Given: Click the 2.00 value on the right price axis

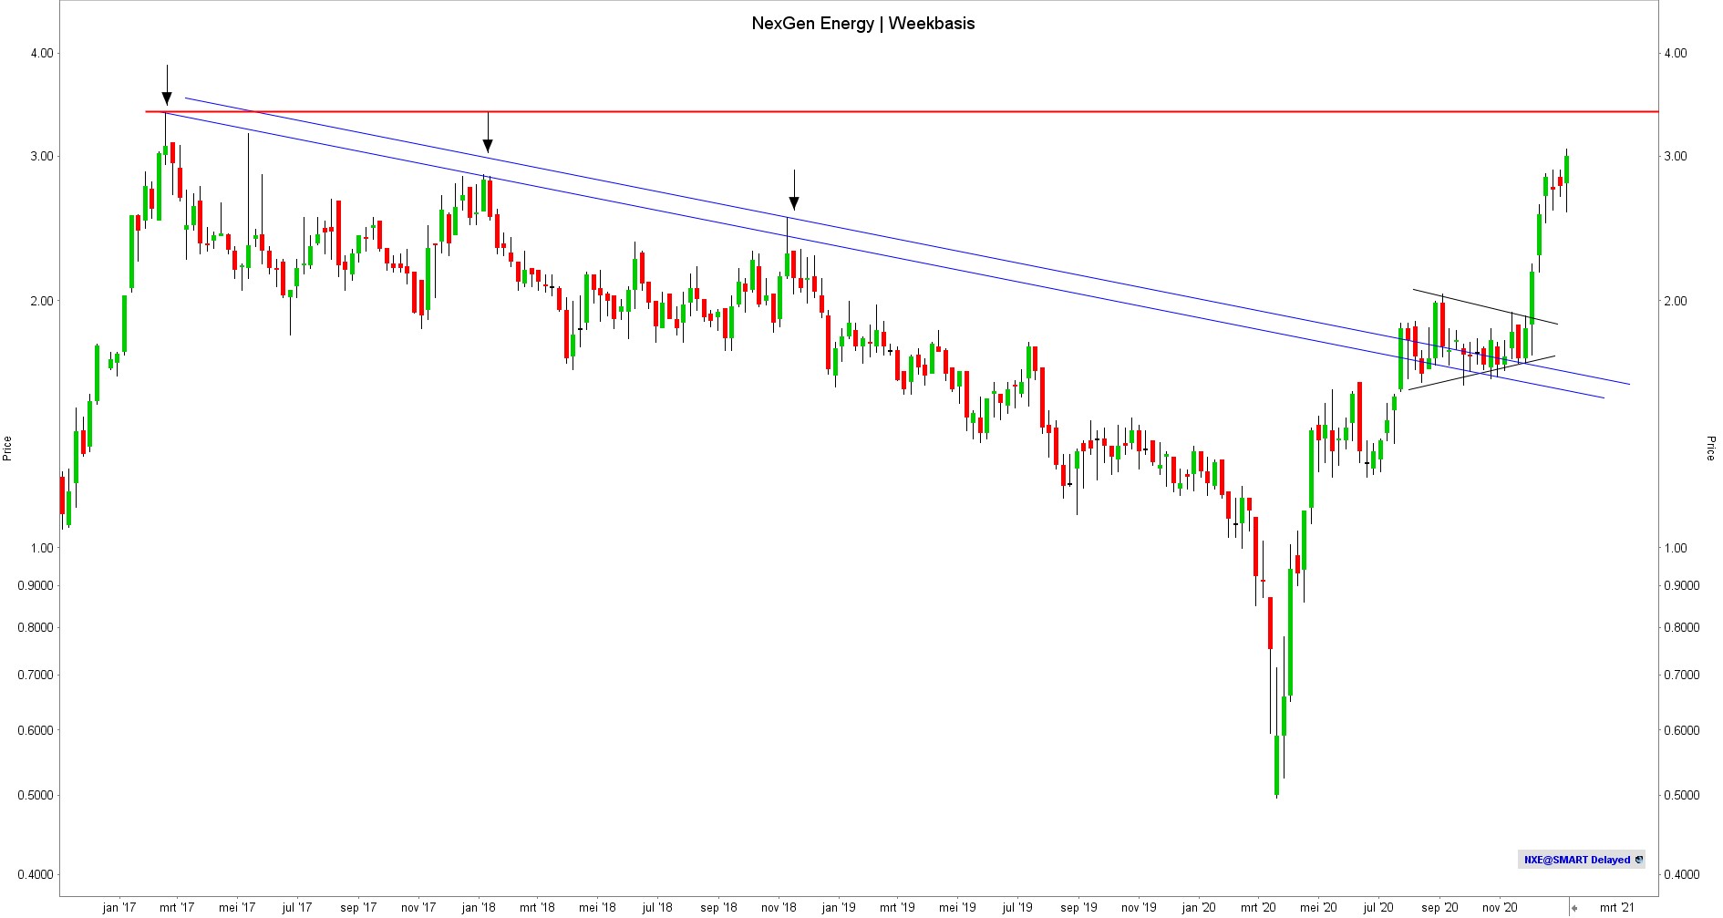Looking at the screenshot, I should (1675, 301).
